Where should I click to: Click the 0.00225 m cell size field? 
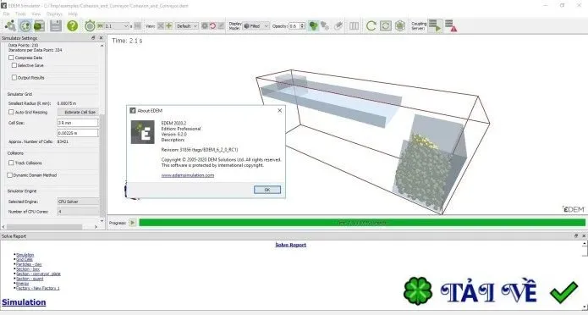coord(78,133)
